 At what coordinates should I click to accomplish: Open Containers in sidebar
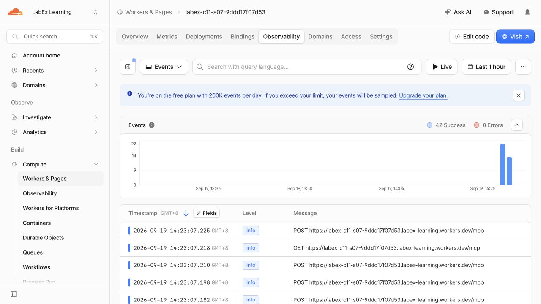point(37,223)
